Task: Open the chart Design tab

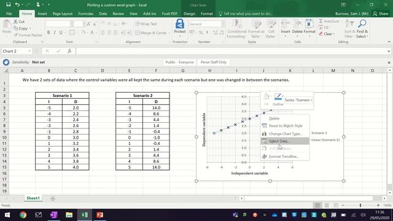Action: click(189, 14)
